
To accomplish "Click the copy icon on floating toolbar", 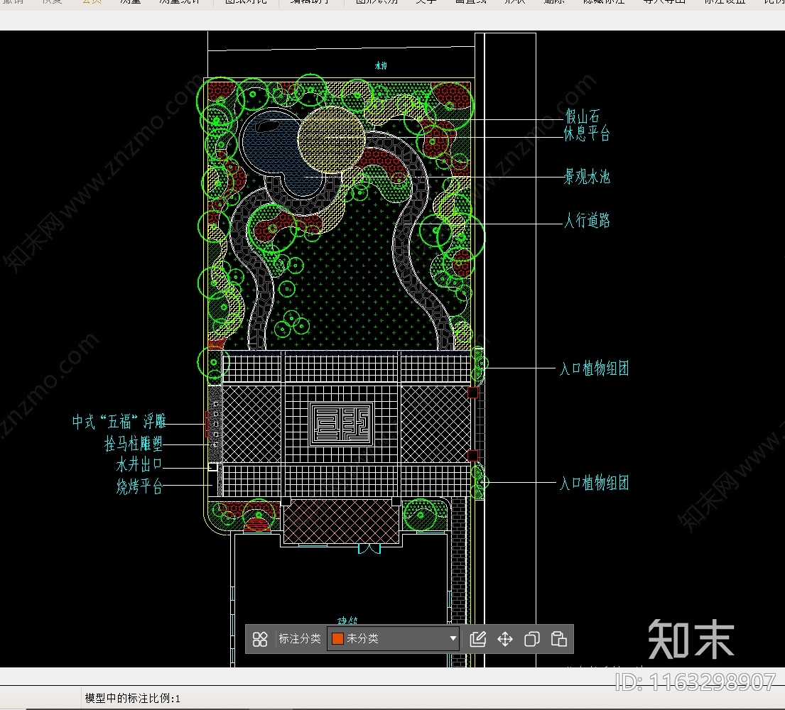I will tap(531, 639).
